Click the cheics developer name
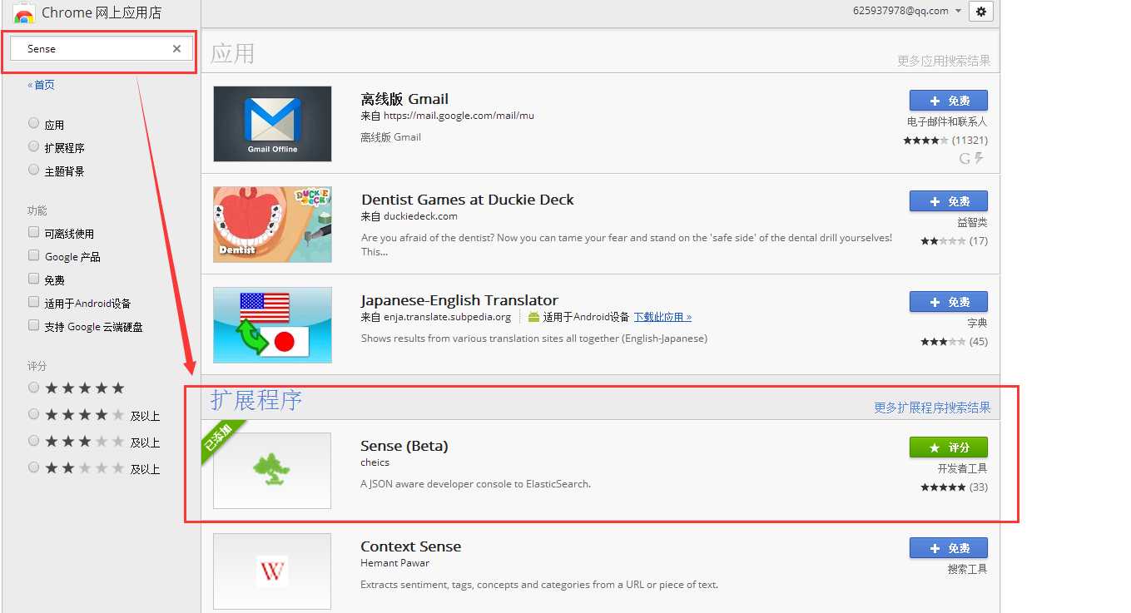Image resolution: width=1131 pixels, height=613 pixels. tap(375, 462)
